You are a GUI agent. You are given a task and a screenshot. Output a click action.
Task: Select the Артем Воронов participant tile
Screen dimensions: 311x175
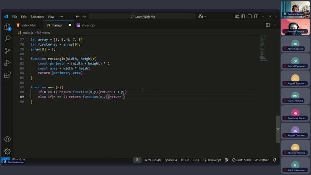point(295,44)
